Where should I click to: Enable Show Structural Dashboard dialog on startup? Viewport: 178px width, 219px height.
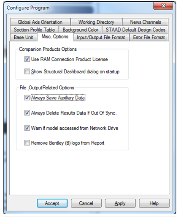(x=27, y=71)
